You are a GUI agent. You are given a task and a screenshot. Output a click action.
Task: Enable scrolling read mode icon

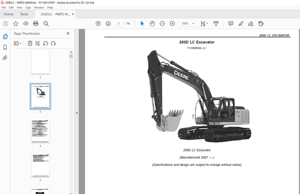coord(216,24)
